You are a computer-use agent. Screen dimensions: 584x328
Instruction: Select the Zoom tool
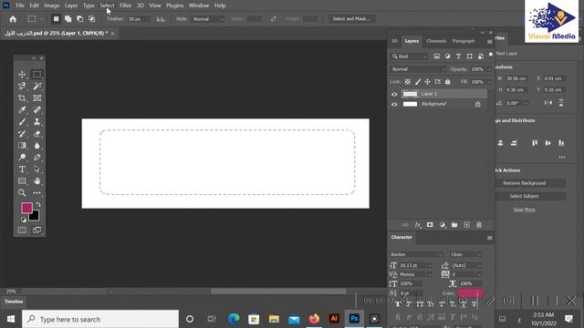point(22,192)
